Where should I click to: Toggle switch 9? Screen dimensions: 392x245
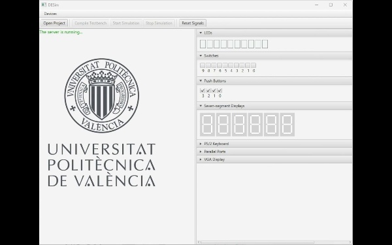[203, 65]
